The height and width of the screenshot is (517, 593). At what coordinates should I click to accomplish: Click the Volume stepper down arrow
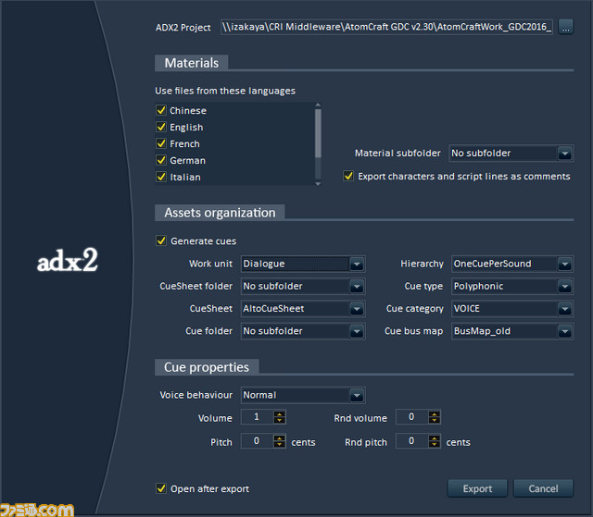(280, 421)
